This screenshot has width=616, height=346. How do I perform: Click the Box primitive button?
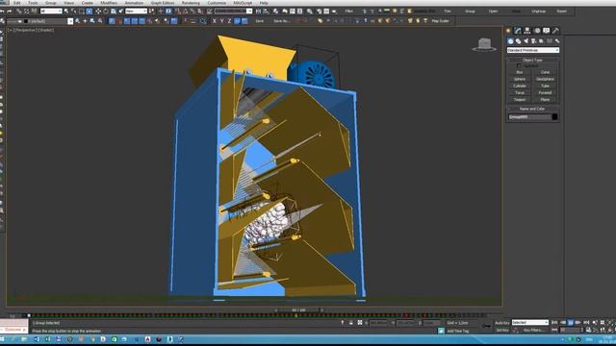pyautogui.click(x=520, y=72)
